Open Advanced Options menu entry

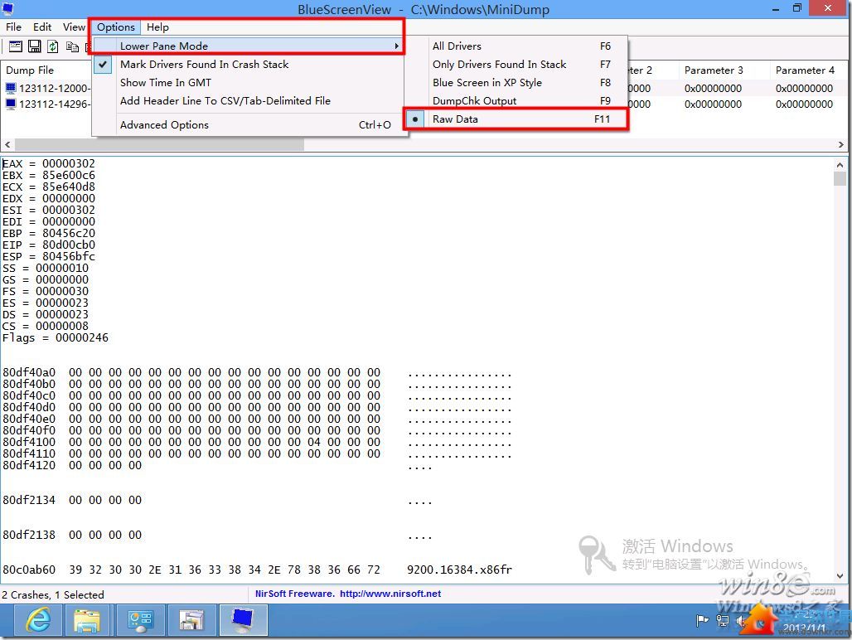[x=249, y=125]
